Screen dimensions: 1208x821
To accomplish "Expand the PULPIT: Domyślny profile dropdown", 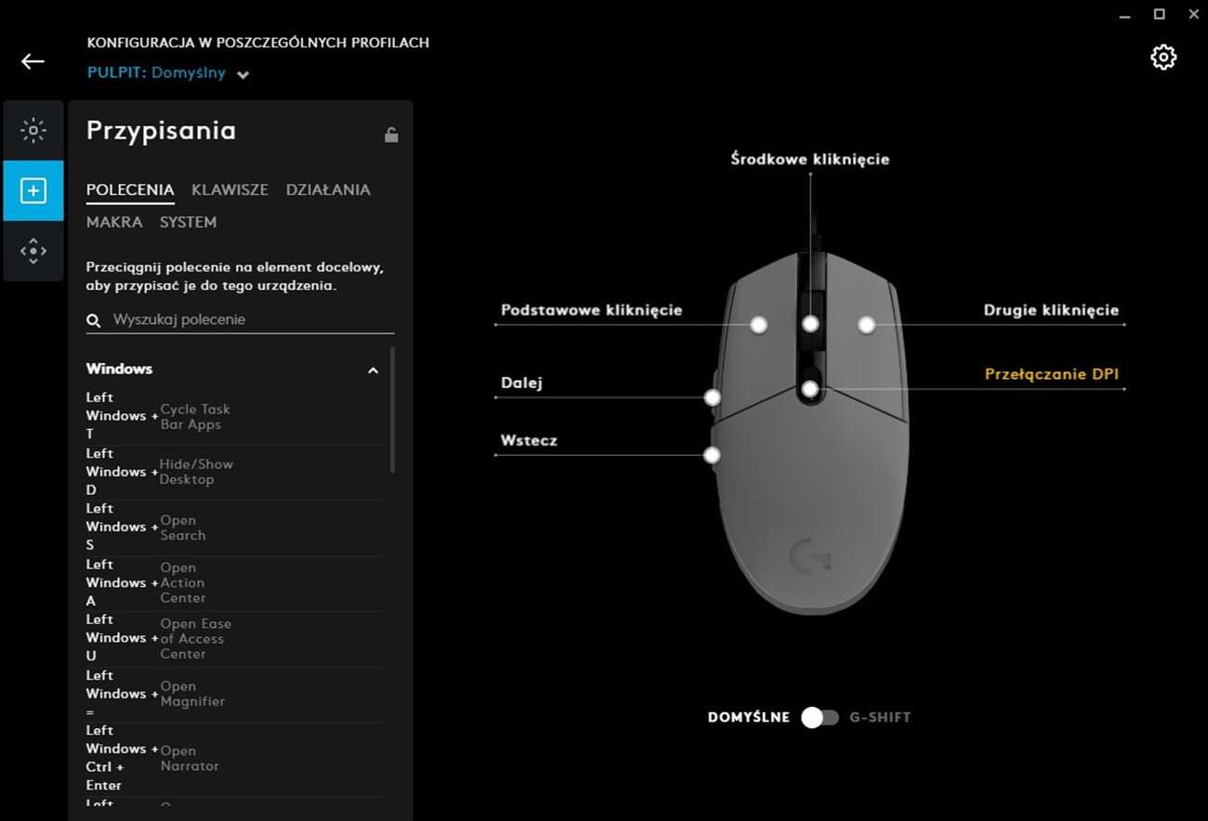I will pyautogui.click(x=243, y=74).
